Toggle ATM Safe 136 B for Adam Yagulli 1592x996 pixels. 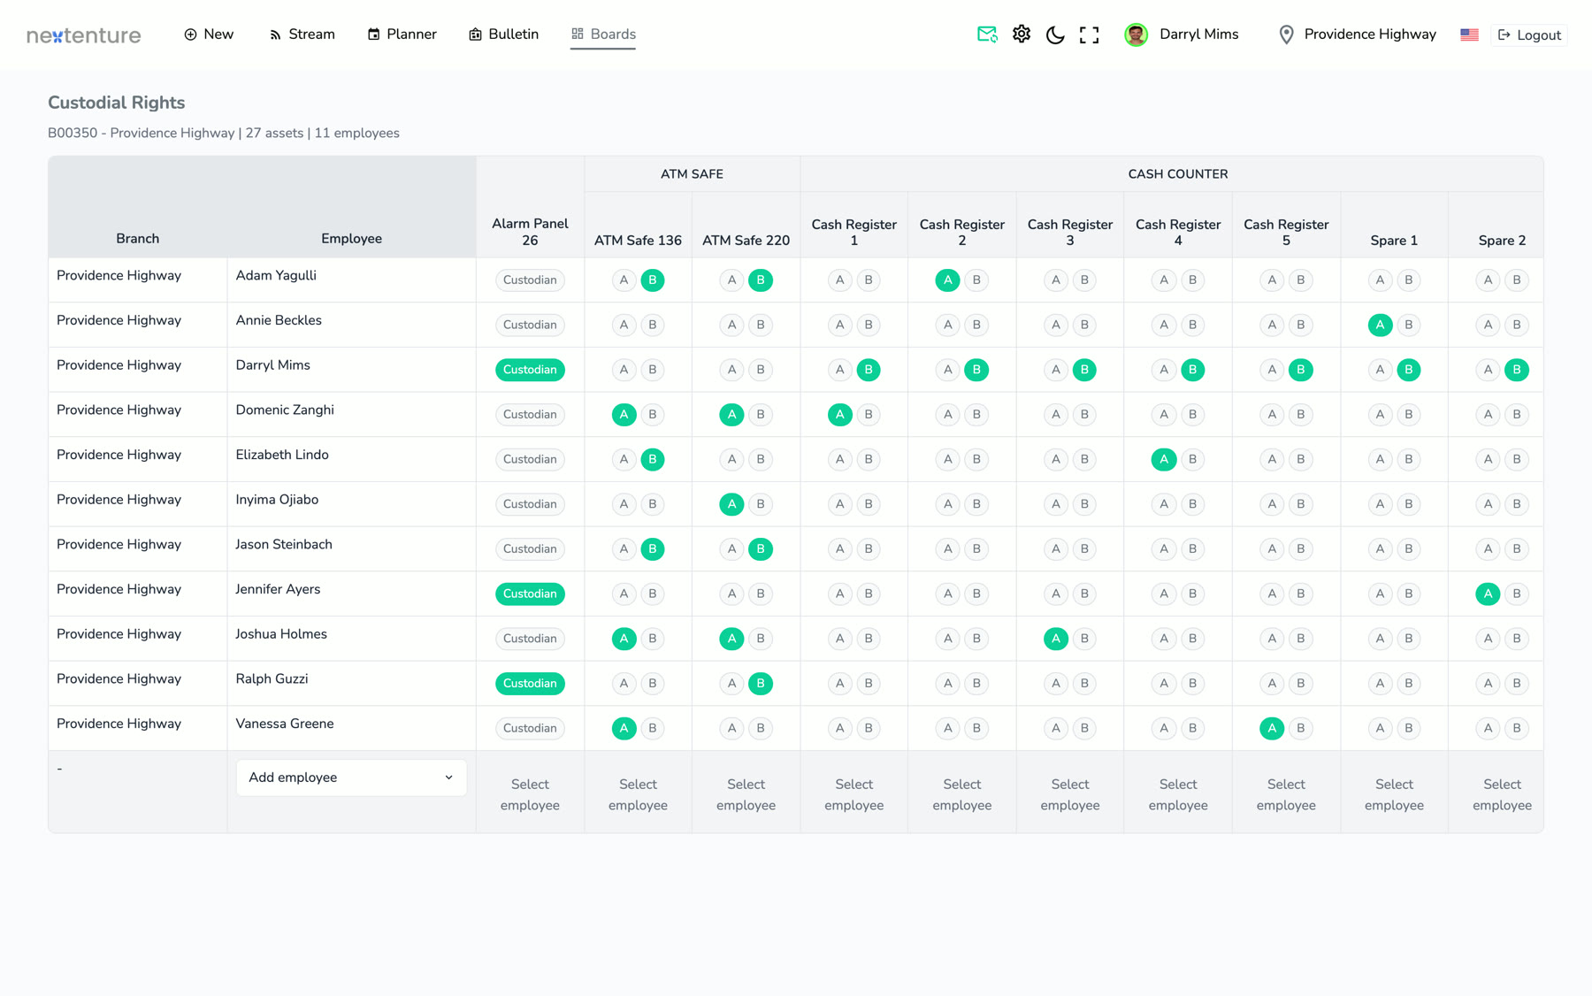[x=653, y=280]
